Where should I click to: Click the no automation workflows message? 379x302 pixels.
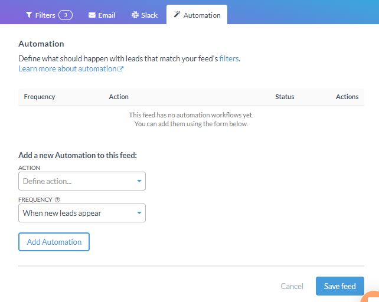(x=191, y=120)
